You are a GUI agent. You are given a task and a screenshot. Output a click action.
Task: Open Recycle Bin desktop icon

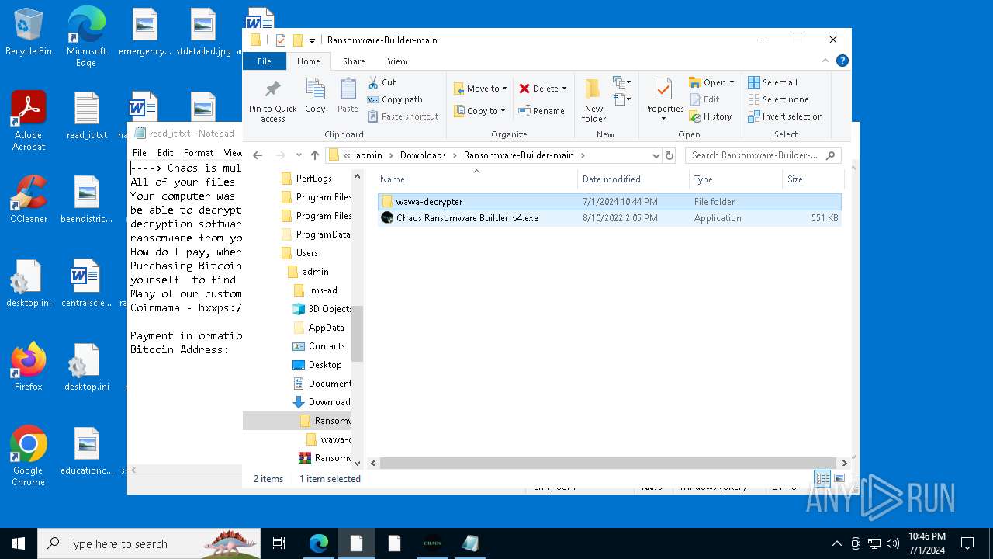point(29,33)
